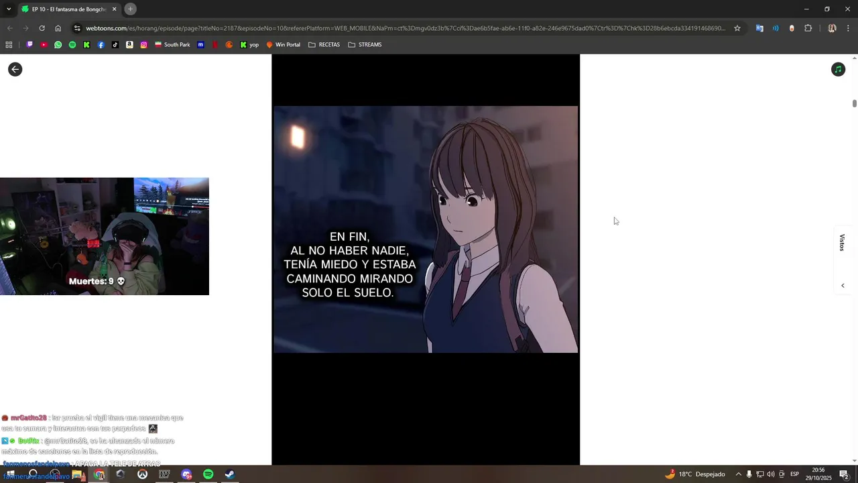Open the Crunchyroll orange bookmark
The height and width of the screenshot is (483, 858).
click(229, 45)
